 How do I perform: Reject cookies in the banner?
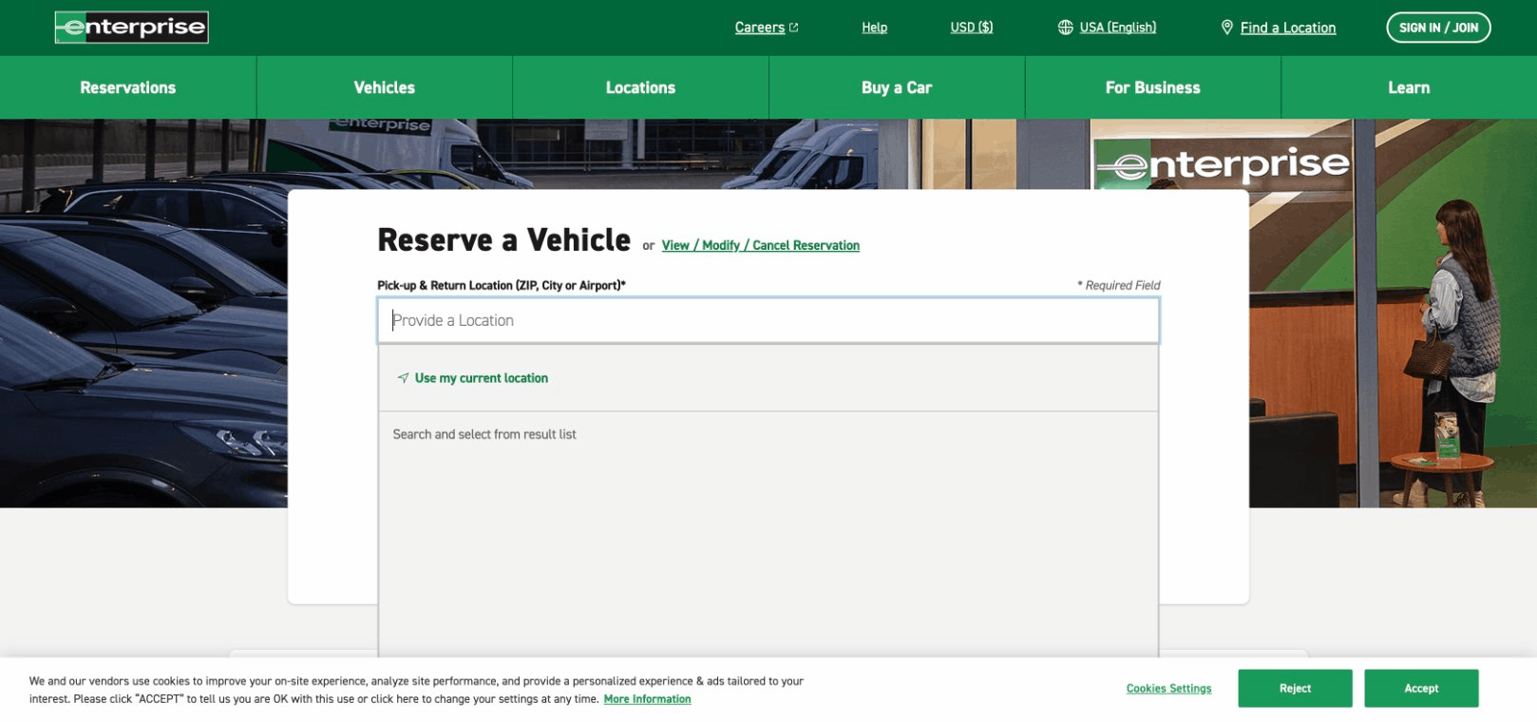tap(1295, 689)
